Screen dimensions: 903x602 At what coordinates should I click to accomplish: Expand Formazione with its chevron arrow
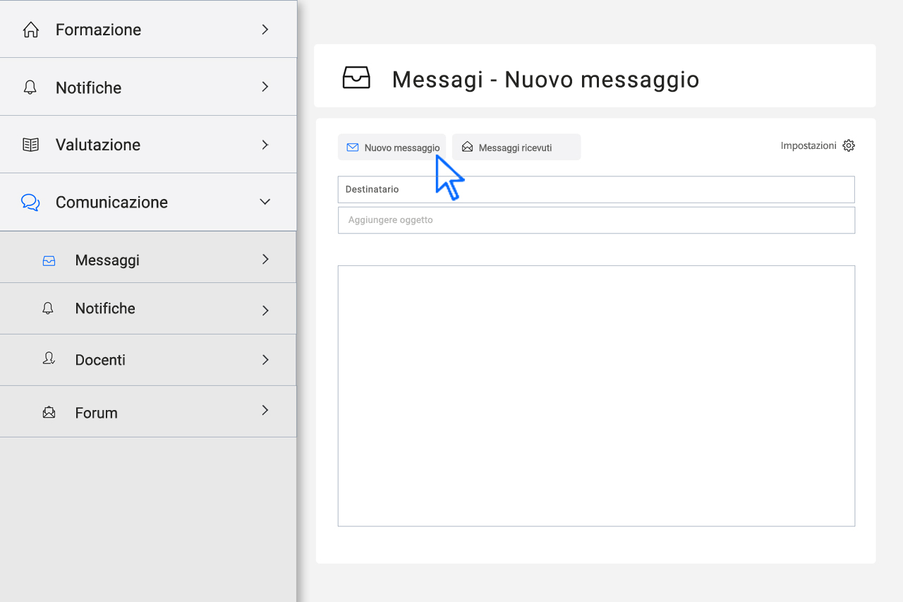coord(265,30)
